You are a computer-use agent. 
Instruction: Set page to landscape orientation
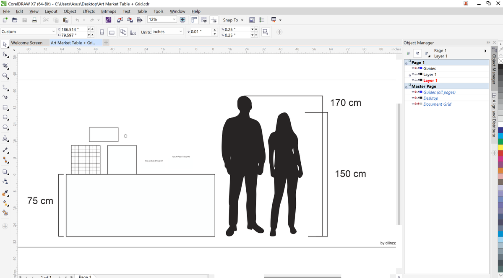[x=112, y=32]
